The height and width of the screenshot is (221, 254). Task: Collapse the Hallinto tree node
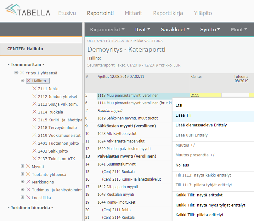point(22,81)
